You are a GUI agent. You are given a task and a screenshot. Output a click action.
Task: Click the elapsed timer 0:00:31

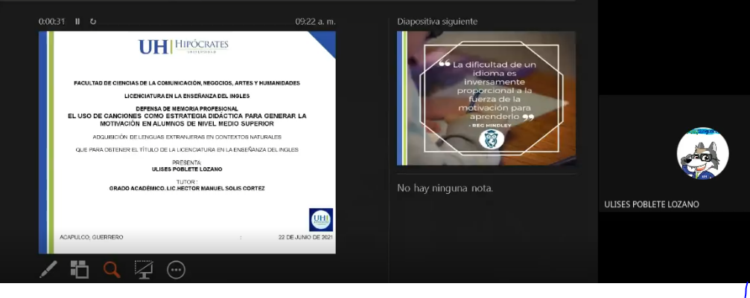coord(51,22)
